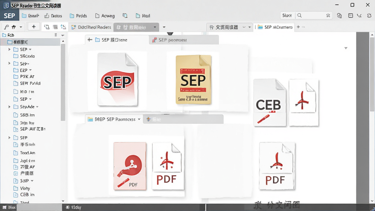The width and height of the screenshot is (375, 211).
Task: Click the documents icon right of search box
Action: point(339,15)
